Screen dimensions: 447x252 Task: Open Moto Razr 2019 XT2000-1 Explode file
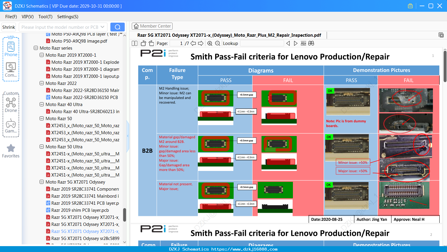pos(82,62)
